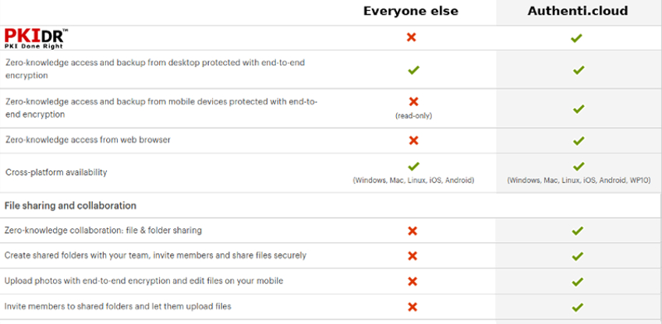This screenshot has height=324, width=662.
Task: Click Everyone else check for cross-platform availability
Action: [x=414, y=167]
